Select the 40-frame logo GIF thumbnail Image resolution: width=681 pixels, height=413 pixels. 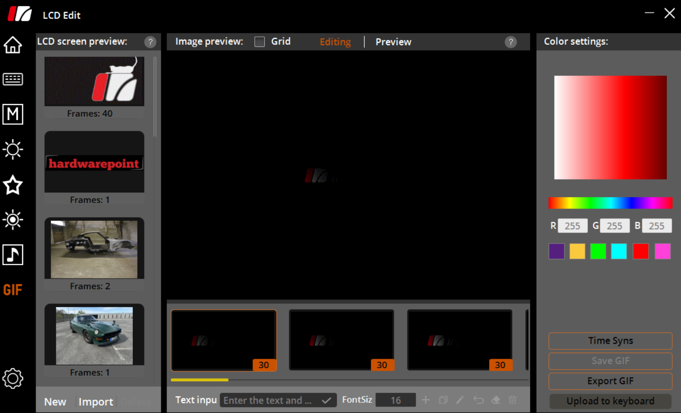click(x=94, y=81)
